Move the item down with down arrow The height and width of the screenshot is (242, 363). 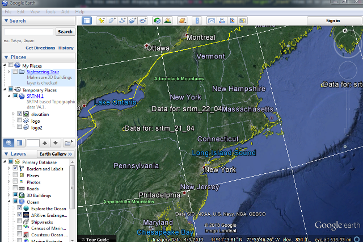[x=56, y=143]
